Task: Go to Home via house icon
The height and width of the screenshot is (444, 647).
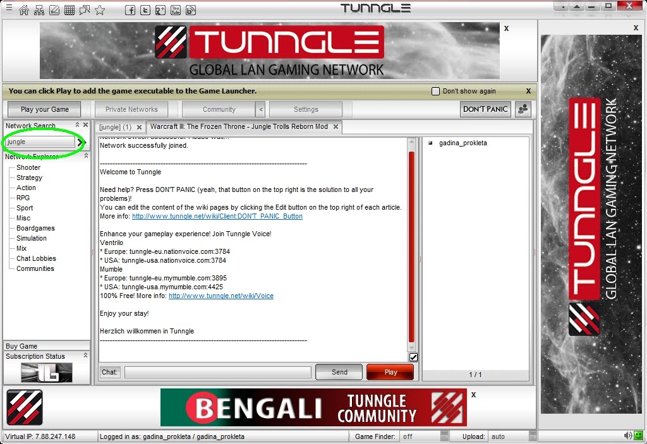Action: tap(24, 10)
